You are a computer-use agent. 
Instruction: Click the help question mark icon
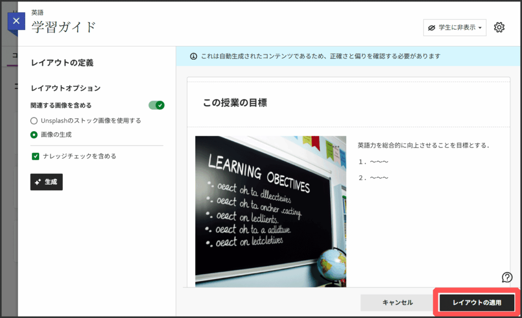pos(507,277)
